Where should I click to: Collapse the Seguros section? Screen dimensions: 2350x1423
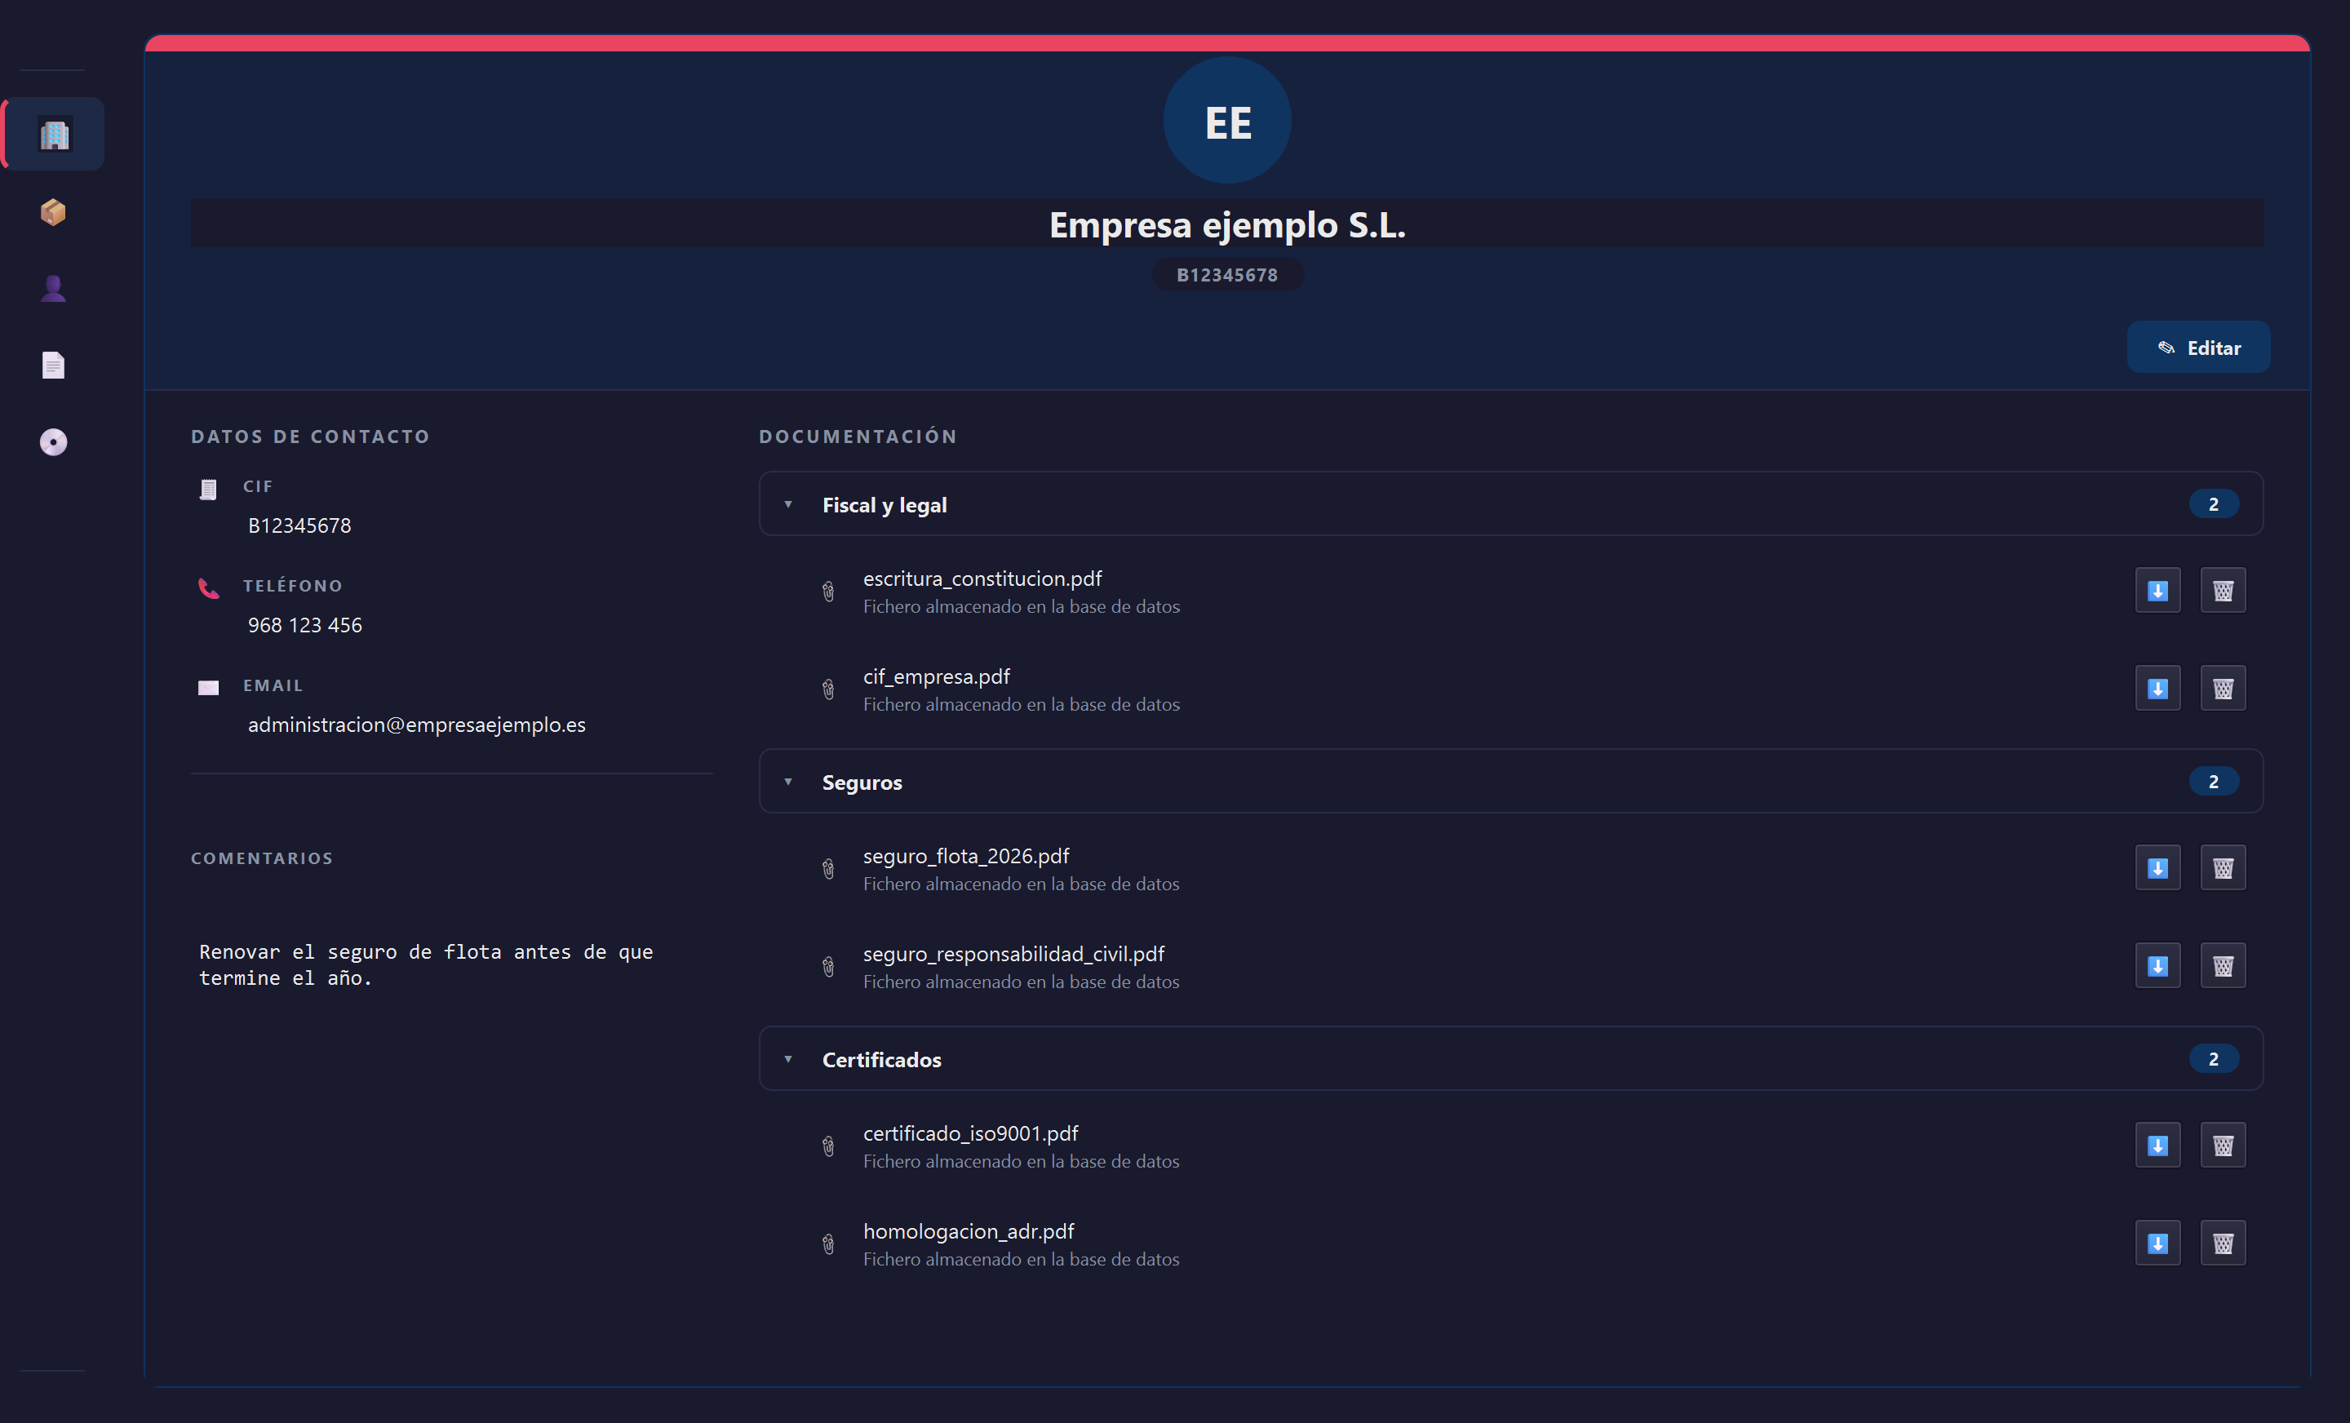coord(1510,781)
